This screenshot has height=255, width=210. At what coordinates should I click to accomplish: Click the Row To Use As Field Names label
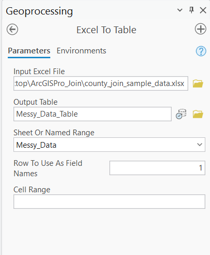tap(48, 168)
